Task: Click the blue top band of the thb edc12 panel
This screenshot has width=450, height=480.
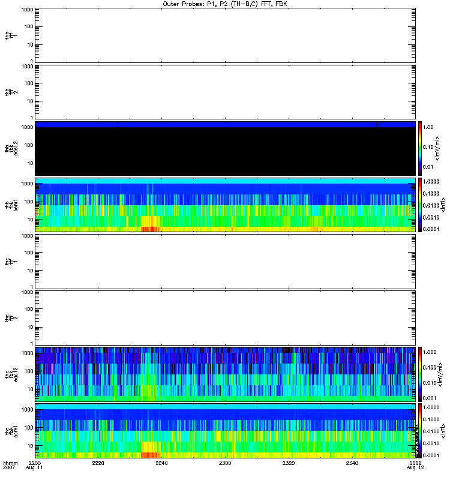Action: coord(226,124)
